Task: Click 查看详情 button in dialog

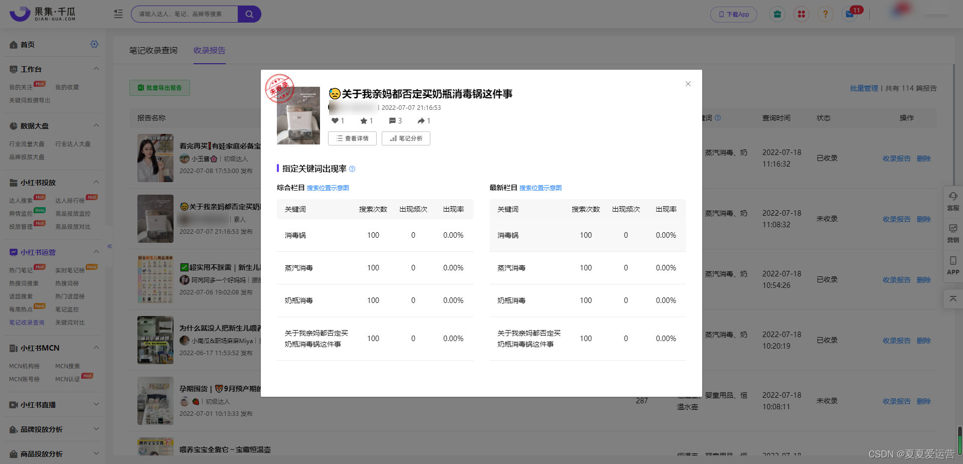Action: pyautogui.click(x=352, y=138)
